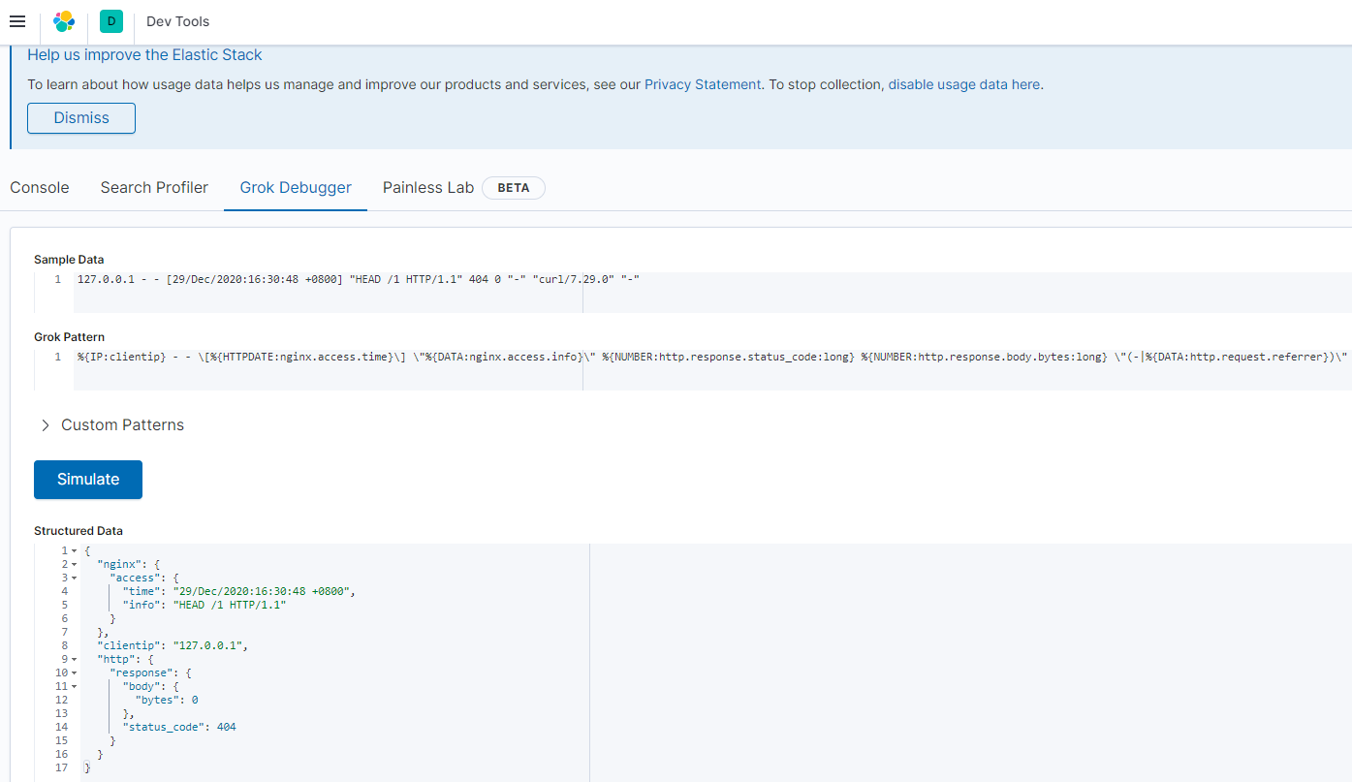Screen dimensions: 1352x782
Task: Open the Painless Lab tab
Action: click(428, 187)
